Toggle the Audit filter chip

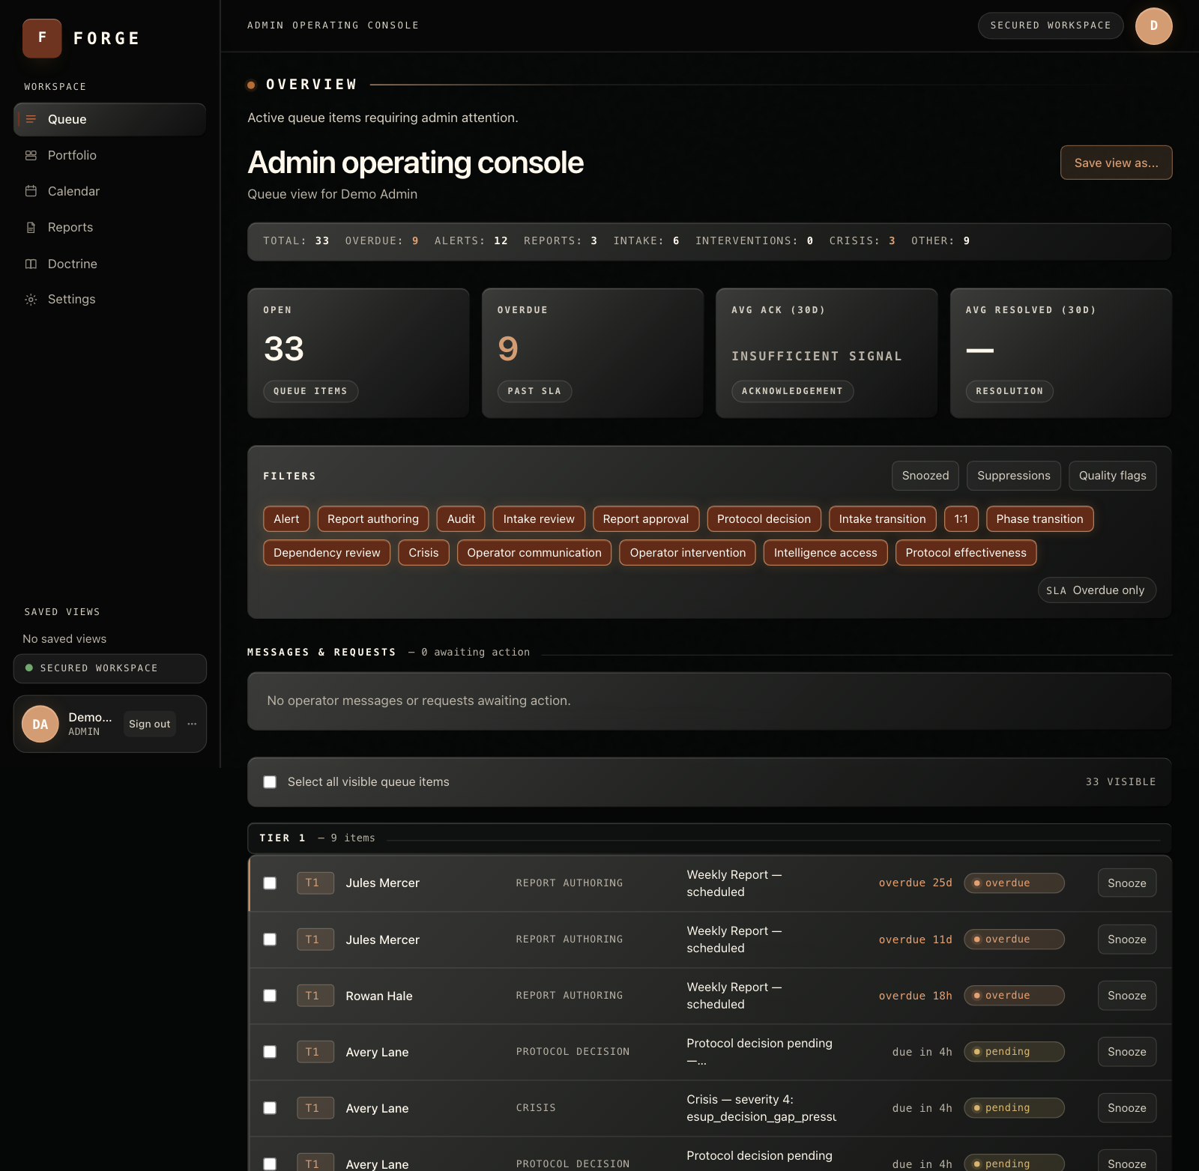(x=461, y=519)
